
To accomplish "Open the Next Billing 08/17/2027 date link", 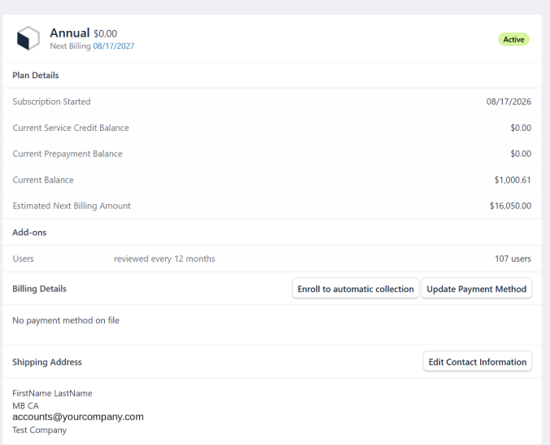I will coord(114,46).
